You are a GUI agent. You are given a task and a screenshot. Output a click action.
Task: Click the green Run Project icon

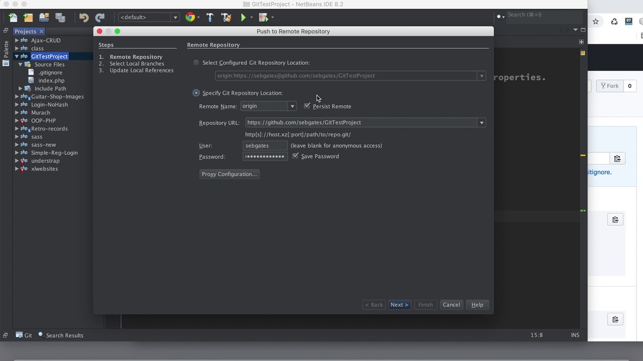pyautogui.click(x=243, y=18)
